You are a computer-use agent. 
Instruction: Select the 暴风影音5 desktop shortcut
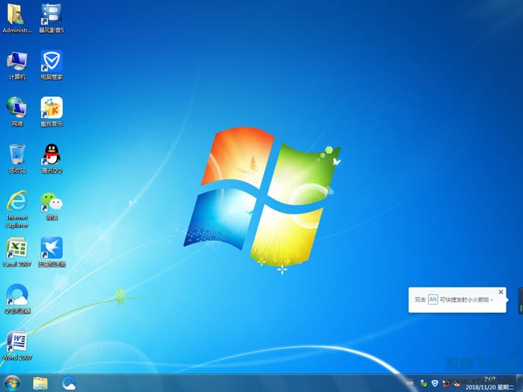click(52, 15)
